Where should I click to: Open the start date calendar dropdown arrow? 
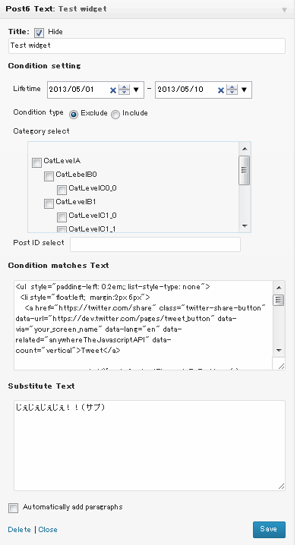click(x=136, y=90)
